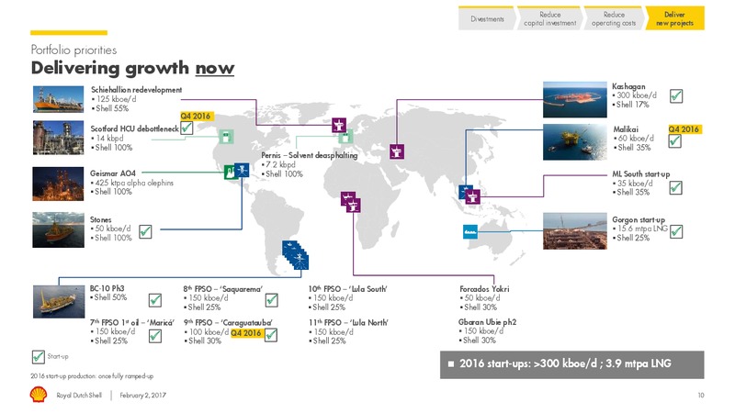Click the BC-10 Ph3 checkbox
The width and height of the screenshot is (735, 413).
(x=155, y=300)
